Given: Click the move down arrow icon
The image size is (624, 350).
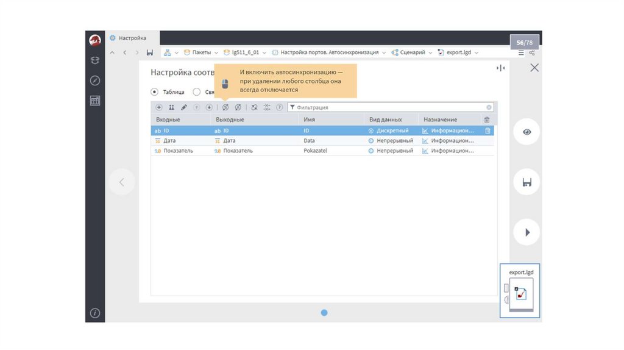Looking at the screenshot, I should 209,107.
